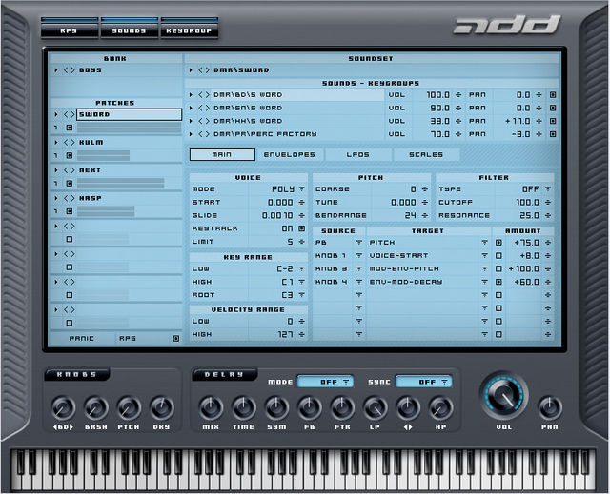
Task: Open the Key Range Root C3 dropdown
Action: [x=301, y=295]
